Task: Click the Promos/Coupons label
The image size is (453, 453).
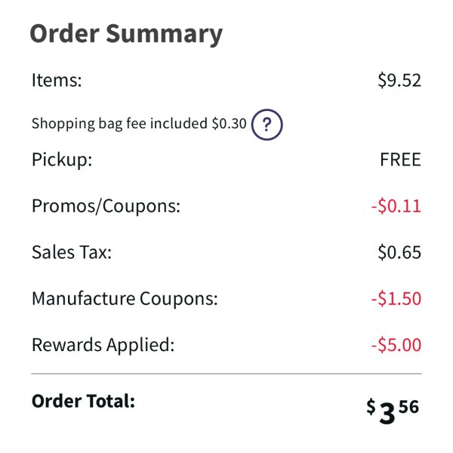Action: [x=106, y=206]
